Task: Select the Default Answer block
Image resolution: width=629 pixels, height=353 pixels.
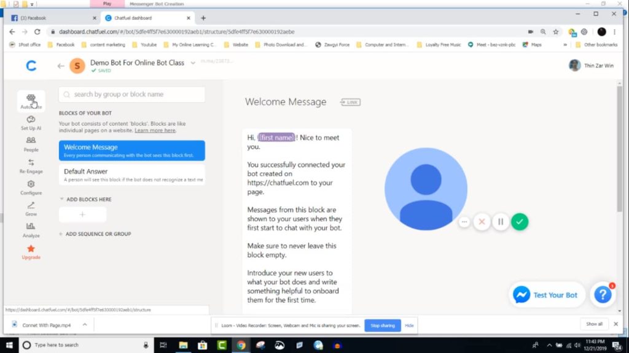Action: [131, 175]
